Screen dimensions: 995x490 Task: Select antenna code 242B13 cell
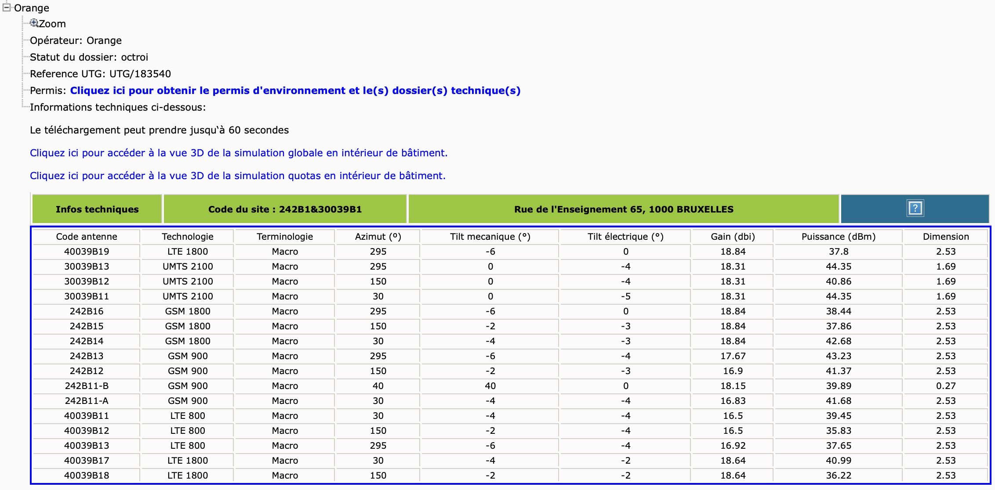coord(87,356)
